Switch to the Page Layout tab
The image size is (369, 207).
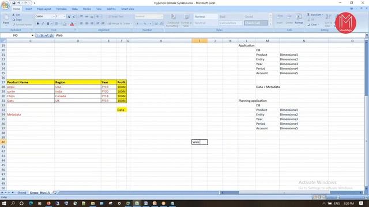click(44, 9)
